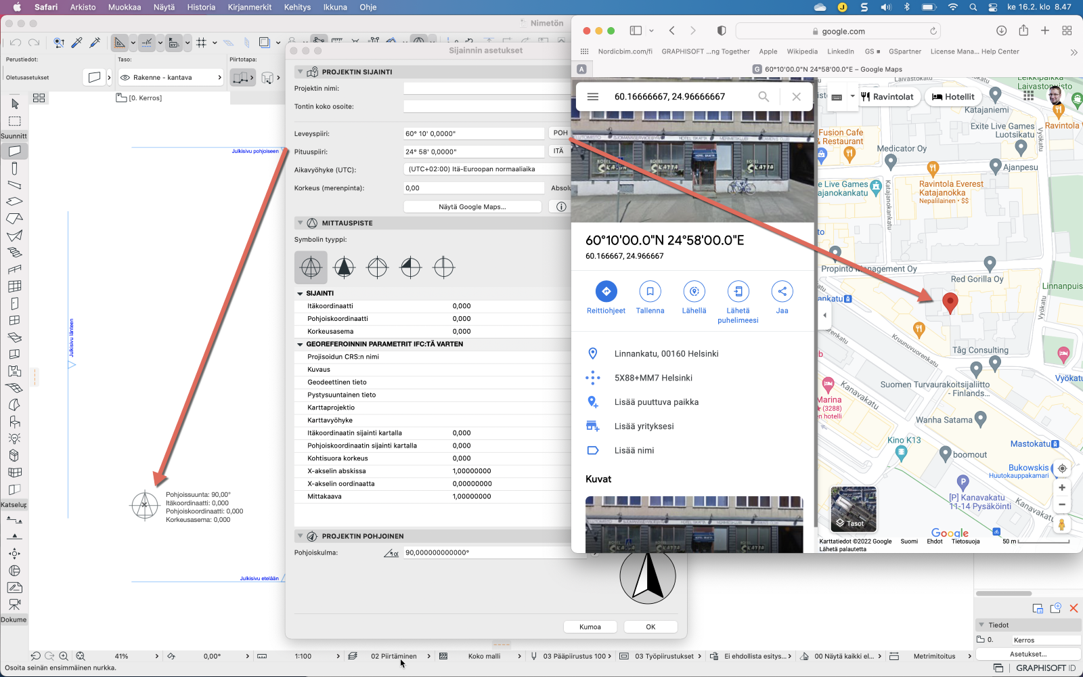Image resolution: width=1083 pixels, height=677 pixels.
Task: Toggle the snap guides icon
Action: coord(147,43)
